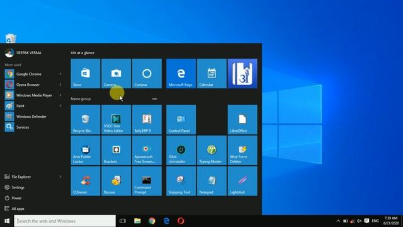This screenshot has height=227, width=403.
Task: Open the Store tile
Action: pyautogui.click(x=86, y=74)
